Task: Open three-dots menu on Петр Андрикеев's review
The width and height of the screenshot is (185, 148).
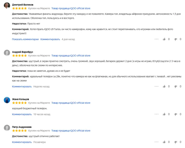Action: click(x=156, y=142)
